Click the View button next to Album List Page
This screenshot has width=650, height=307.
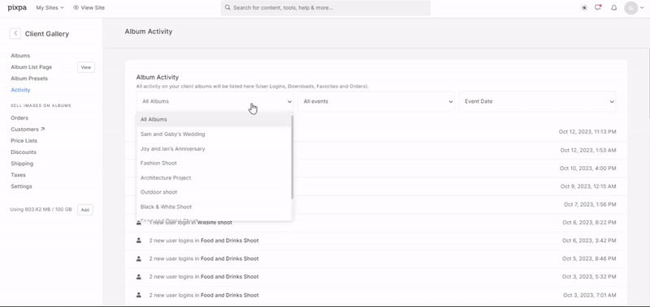86,67
